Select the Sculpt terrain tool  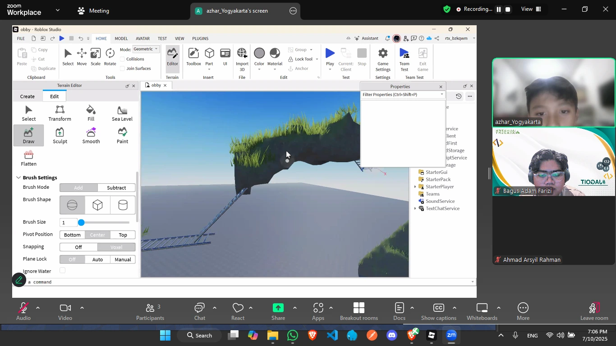tap(60, 135)
